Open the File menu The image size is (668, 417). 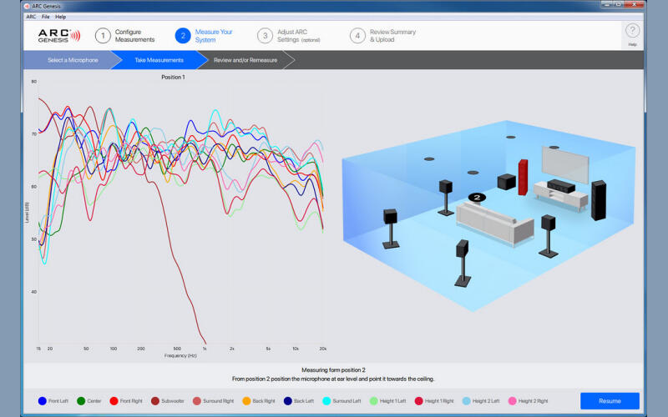(45, 17)
